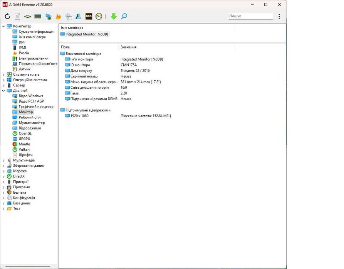Collapse the Дисплей tree node
This screenshot has height=269, width=344.
[x=3, y=91]
